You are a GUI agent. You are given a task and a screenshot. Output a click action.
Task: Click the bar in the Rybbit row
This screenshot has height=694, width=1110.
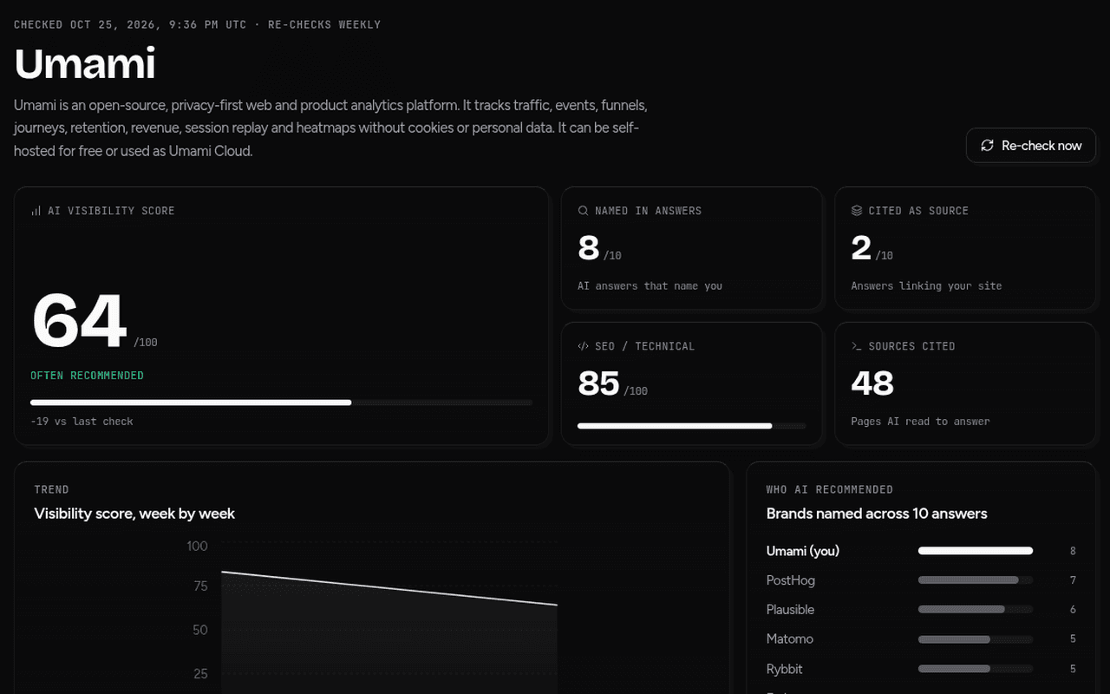(x=976, y=669)
